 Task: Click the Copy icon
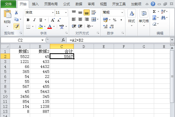[16, 19]
